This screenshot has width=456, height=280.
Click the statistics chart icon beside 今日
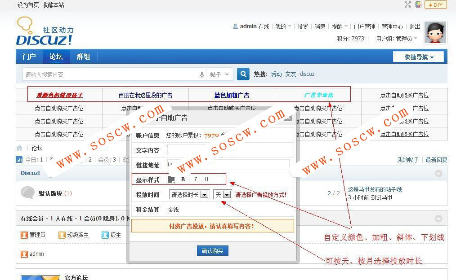[x=19, y=159]
